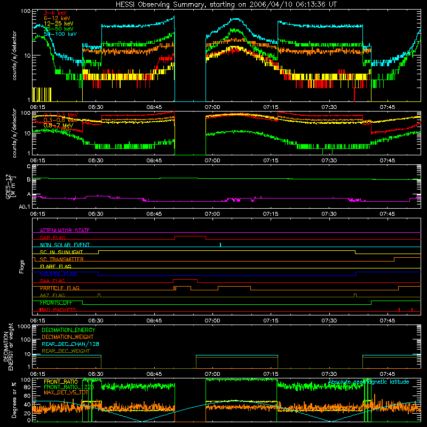Click the REAR_DEC_WEIGHT legend label
This screenshot has height=427, width=427.
coord(66,351)
